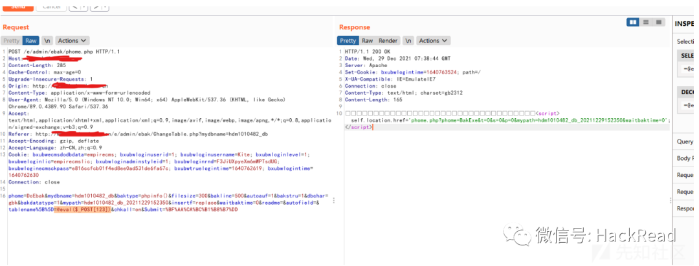Switch Request view to Pretty
The image size is (699, 266).
pos(12,41)
